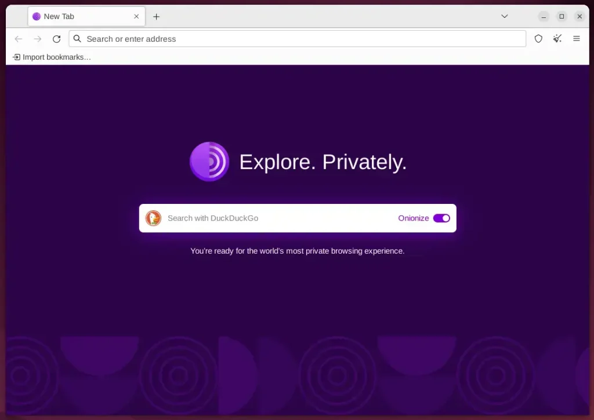Viewport: 594px width, 420px height.
Task: Click the DuckDuckGo duck logo
Action: tap(153, 218)
